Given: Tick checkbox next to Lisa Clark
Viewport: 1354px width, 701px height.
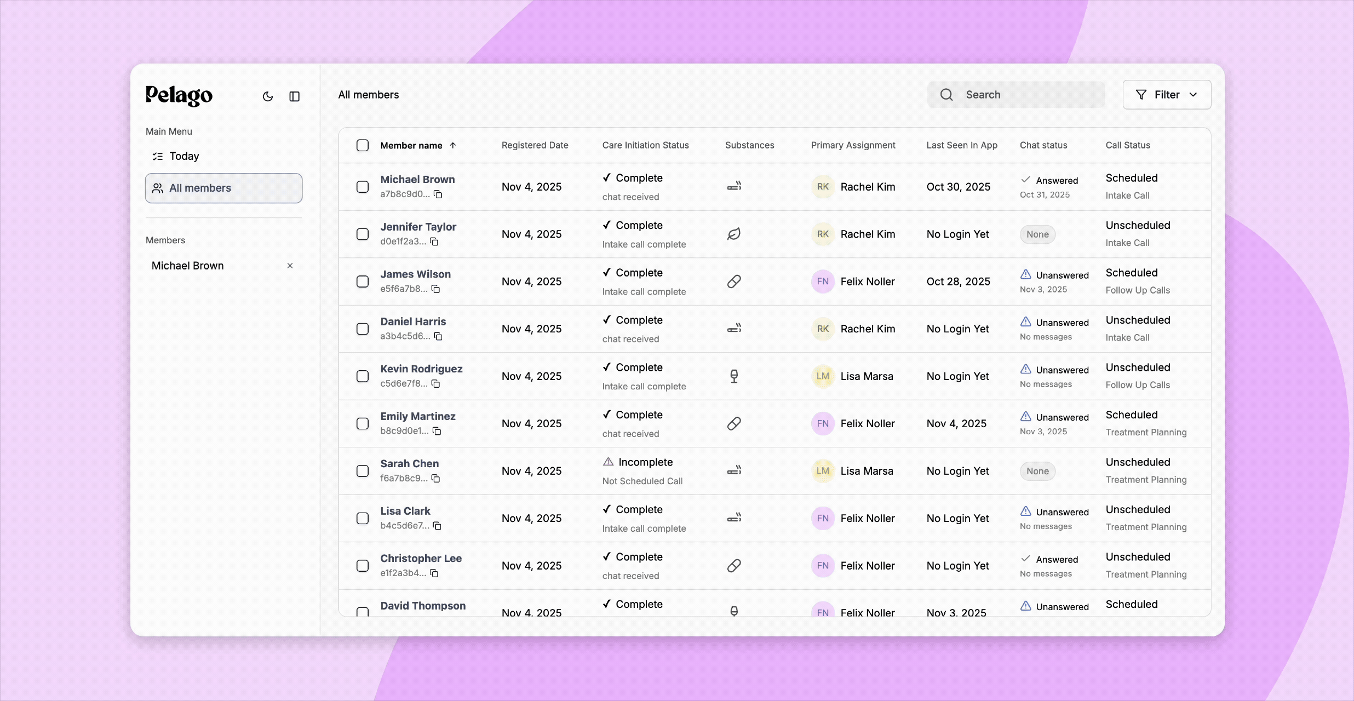Looking at the screenshot, I should pos(363,518).
